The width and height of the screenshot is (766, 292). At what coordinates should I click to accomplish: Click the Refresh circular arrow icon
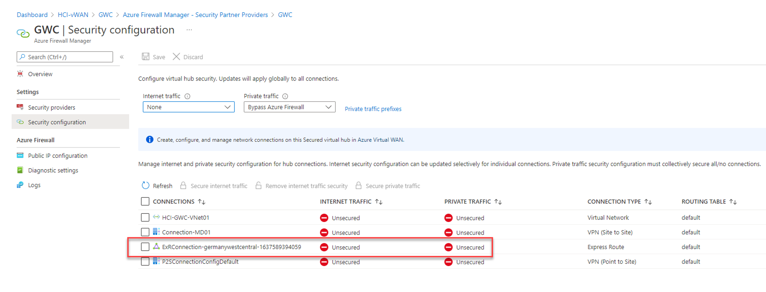coord(146,186)
